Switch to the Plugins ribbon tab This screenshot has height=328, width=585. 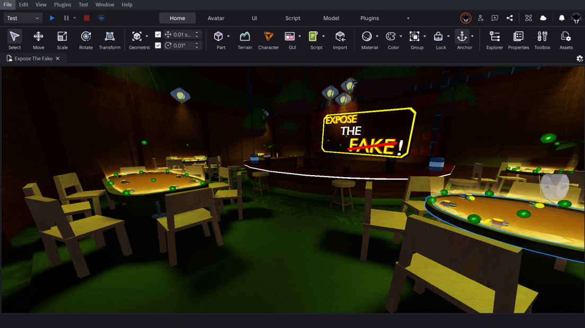click(x=370, y=18)
